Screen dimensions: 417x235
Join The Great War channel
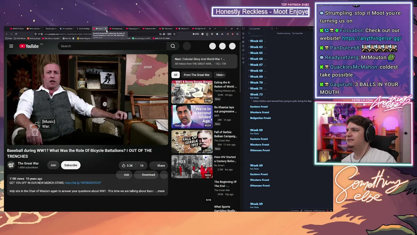coord(53,165)
